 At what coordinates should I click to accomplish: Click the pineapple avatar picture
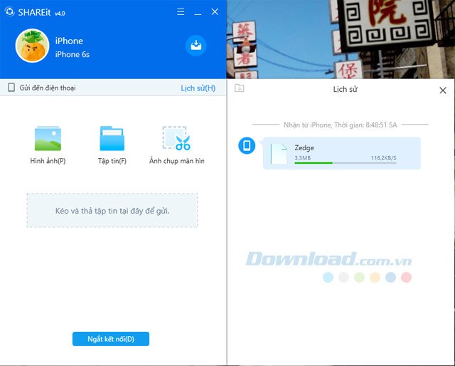click(32, 46)
